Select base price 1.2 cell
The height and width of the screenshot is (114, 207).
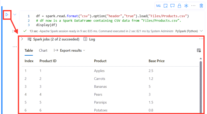tap(151, 79)
